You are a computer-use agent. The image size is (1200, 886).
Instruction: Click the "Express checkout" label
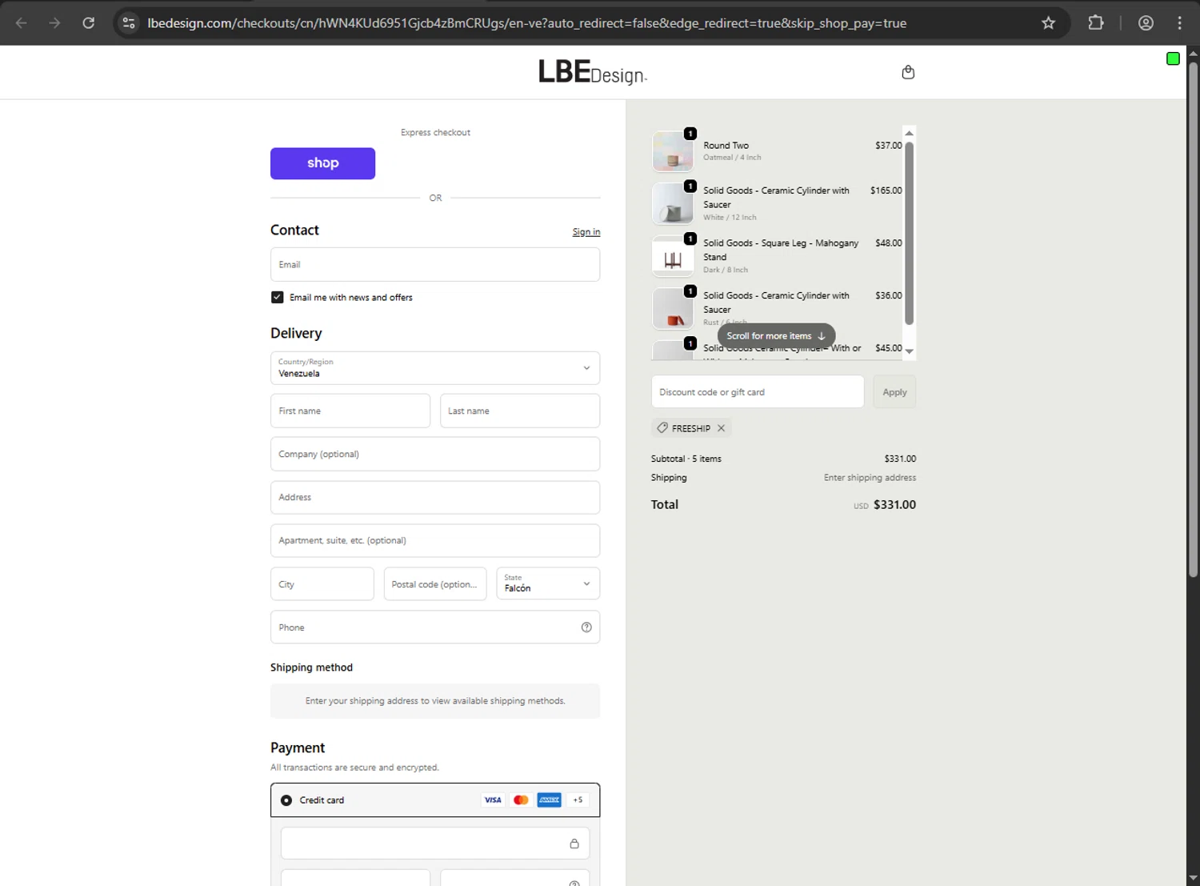pos(435,133)
